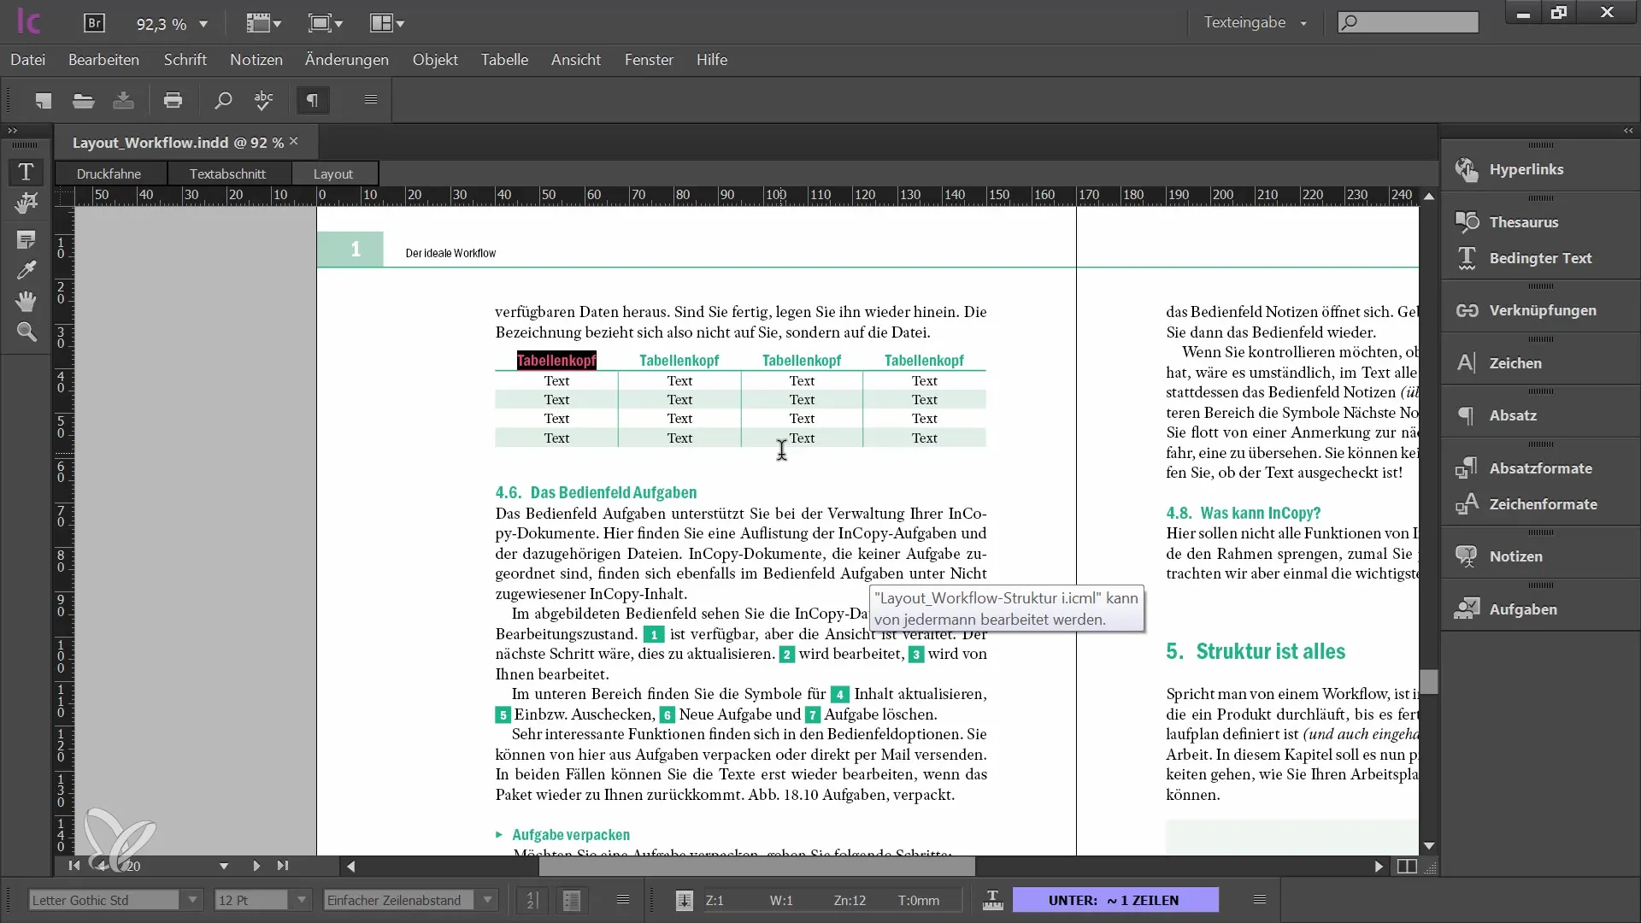
Task: Open the Thesaurus panel
Action: click(1524, 220)
